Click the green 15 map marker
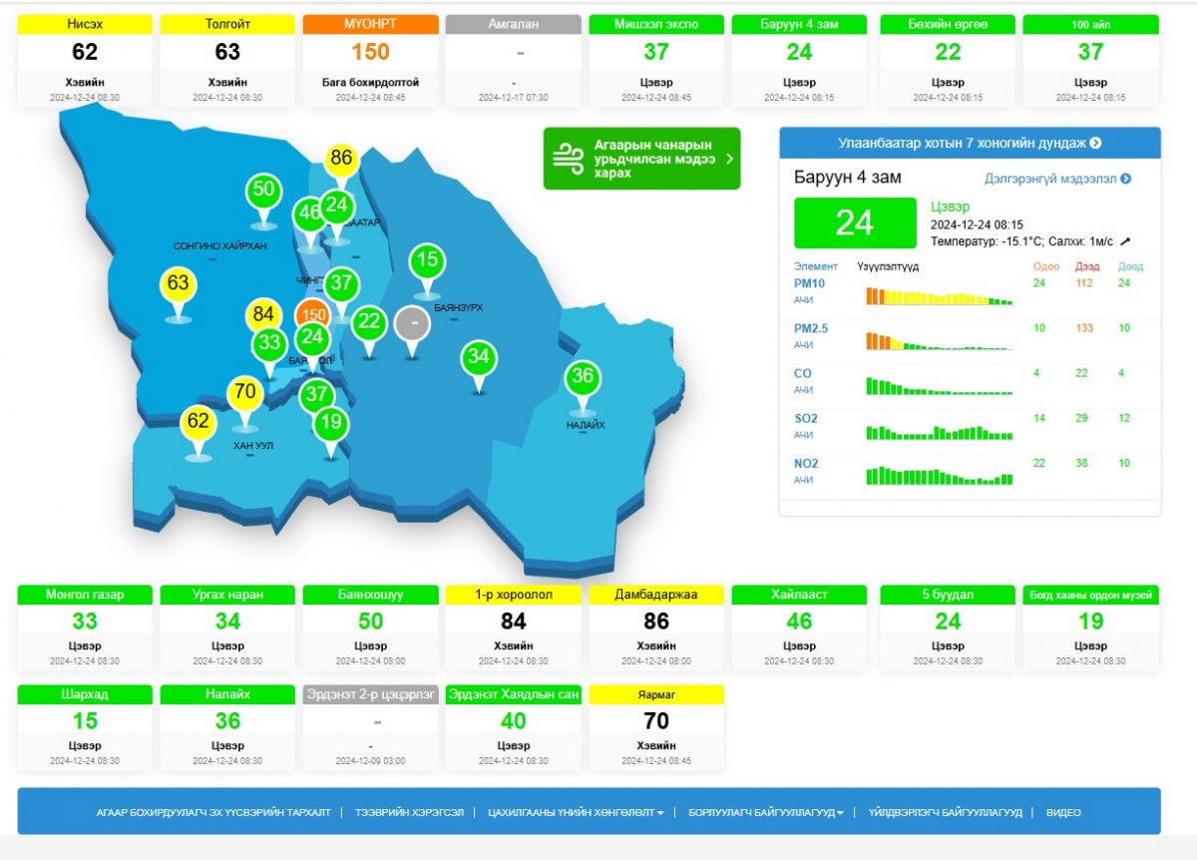The image size is (1197, 860). click(427, 261)
